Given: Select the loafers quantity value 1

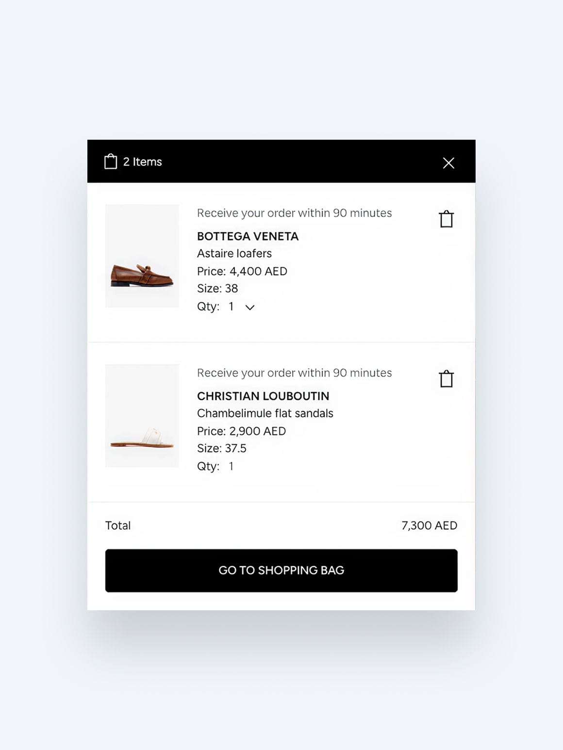Looking at the screenshot, I should (x=232, y=307).
